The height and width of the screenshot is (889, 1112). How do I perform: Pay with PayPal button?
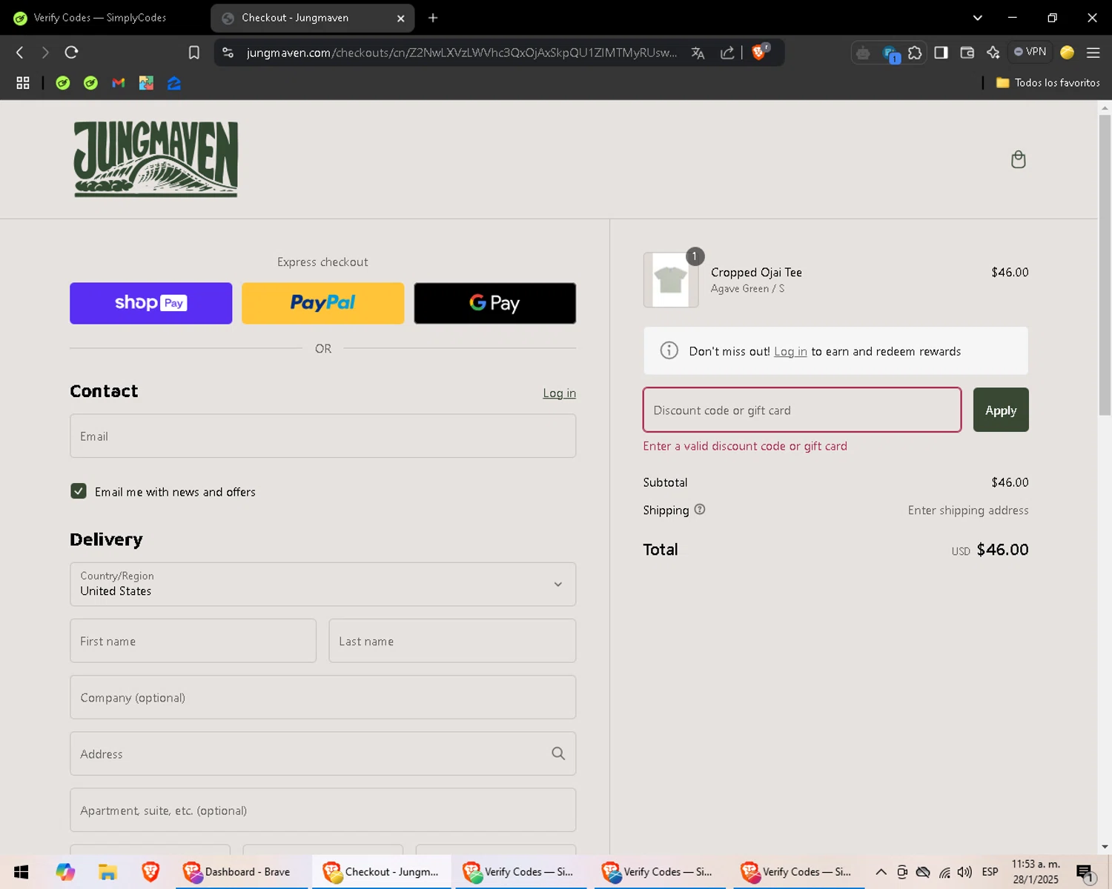(x=323, y=303)
